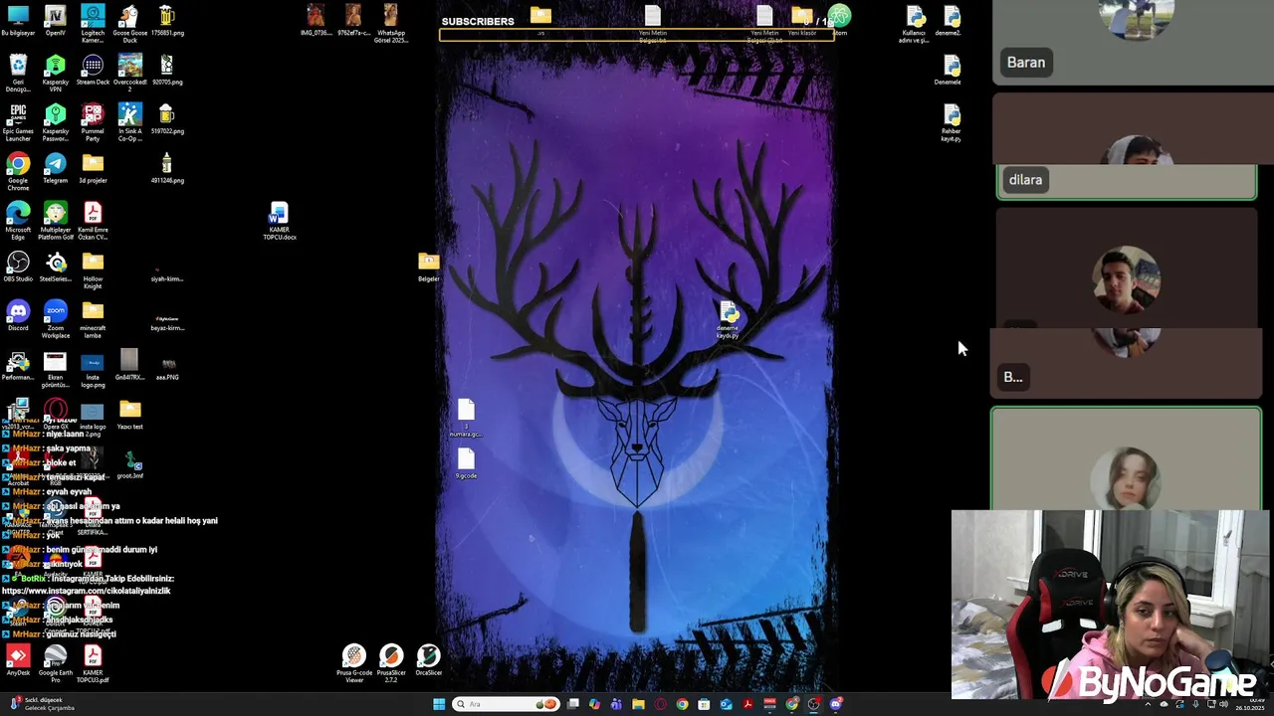The height and width of the screenshot is (716, 1274).
Task: Launch OBS Studio from the desktop
Action: pyautogui.click(x=18, y=267)
